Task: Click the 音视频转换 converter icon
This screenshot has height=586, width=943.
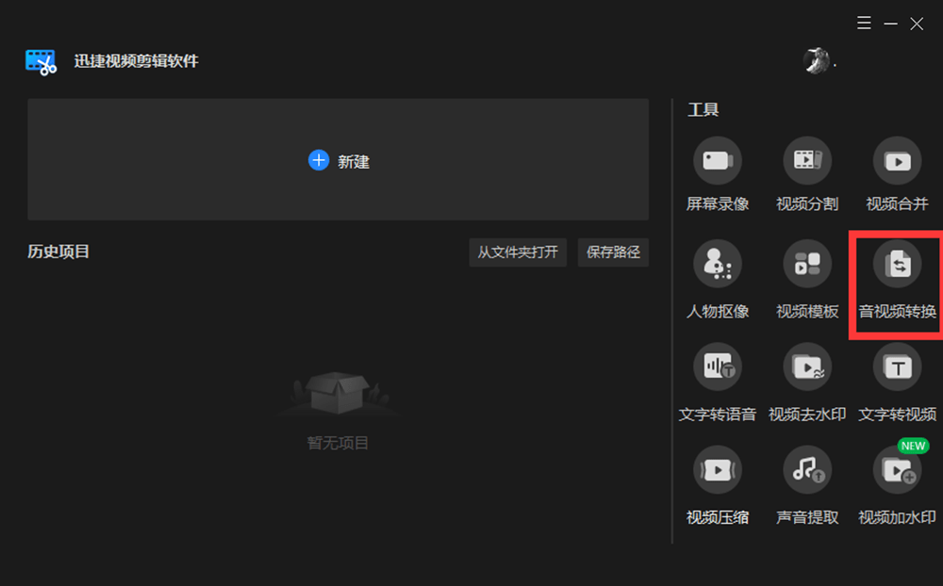Action: (898, 264)
